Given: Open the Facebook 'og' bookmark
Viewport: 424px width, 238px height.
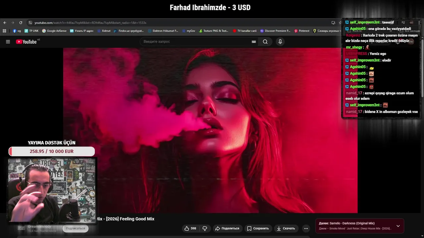Looking at the screenshot, I should [x=17, y=31].
